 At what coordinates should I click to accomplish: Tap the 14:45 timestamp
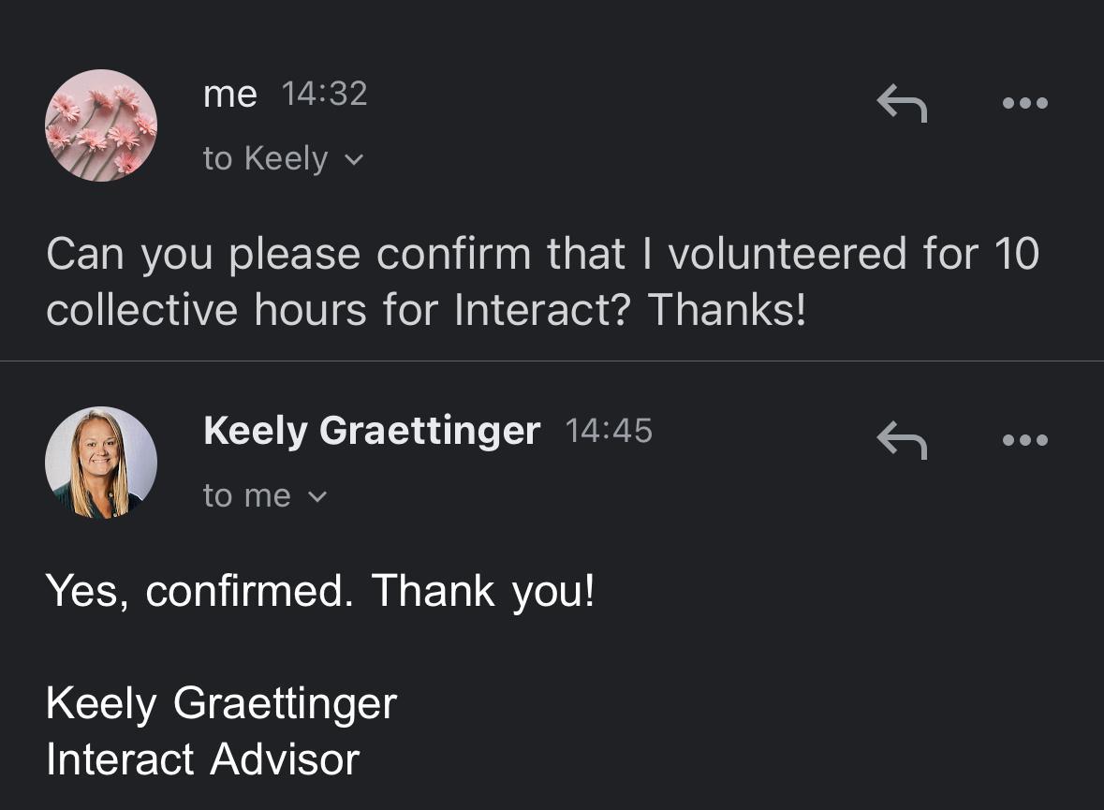tap(609, 431)
